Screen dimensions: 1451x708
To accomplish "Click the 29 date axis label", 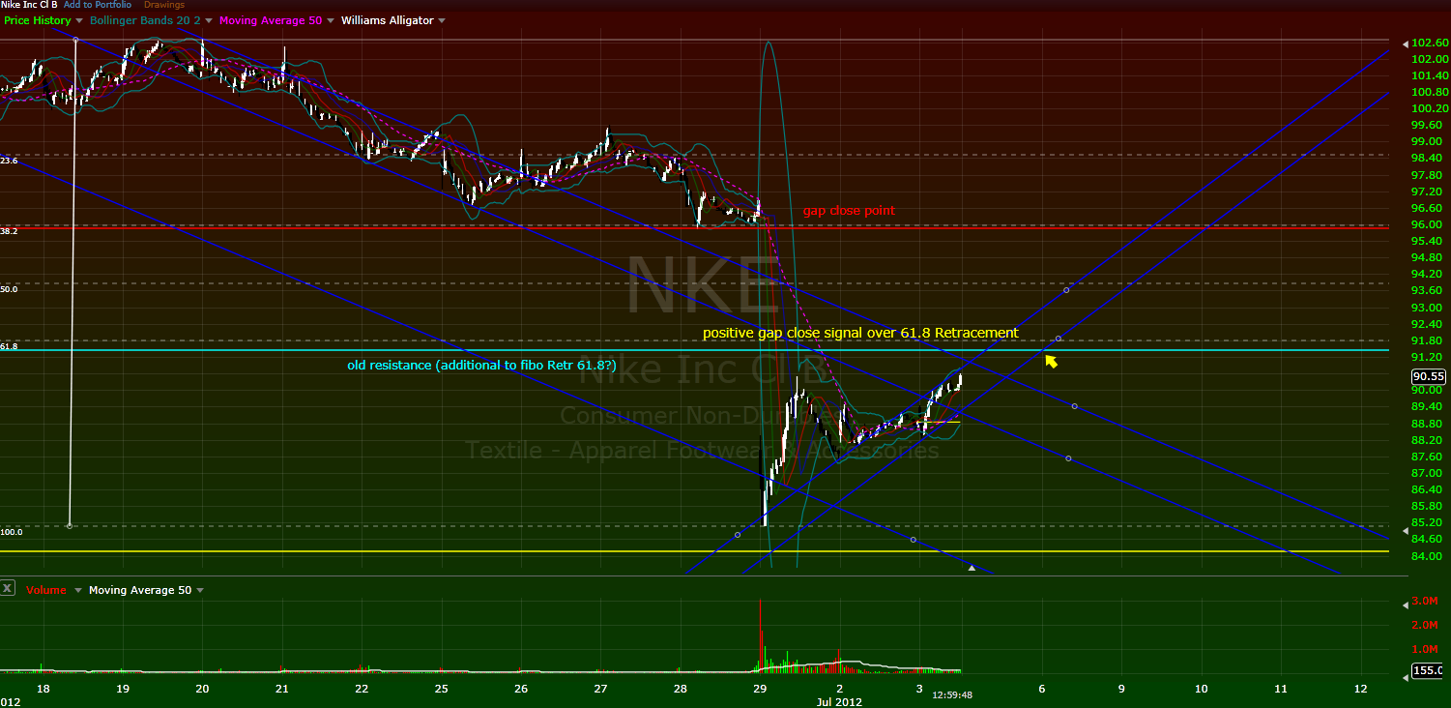I will click(760, 689).
